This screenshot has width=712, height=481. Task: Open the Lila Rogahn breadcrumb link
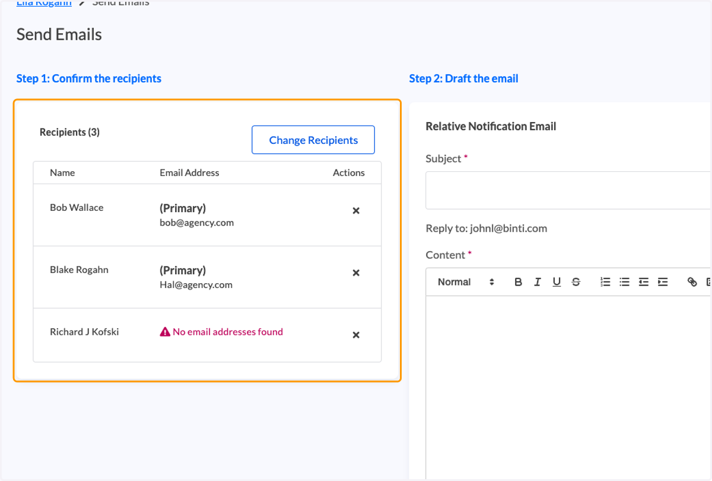point(44,3)
